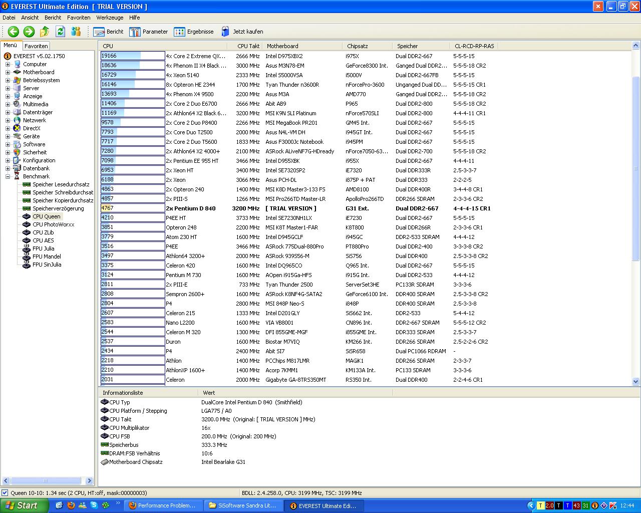This screenshot has height=513, width=641.
Task: Switch to the Favoriten sidebar tab
Action: tap(36, 46)
